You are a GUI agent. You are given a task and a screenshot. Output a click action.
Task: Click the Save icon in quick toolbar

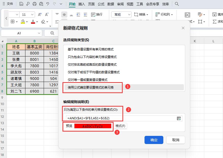[x=21, y=4]
